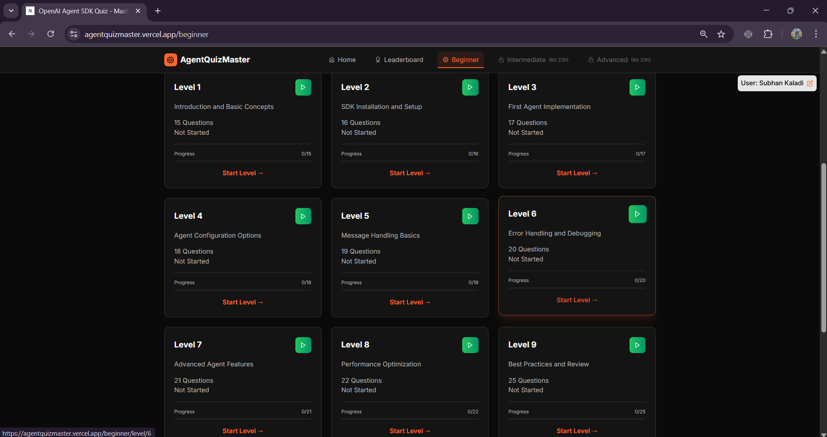Start Level 1 via Start Level link

(243, 173)
